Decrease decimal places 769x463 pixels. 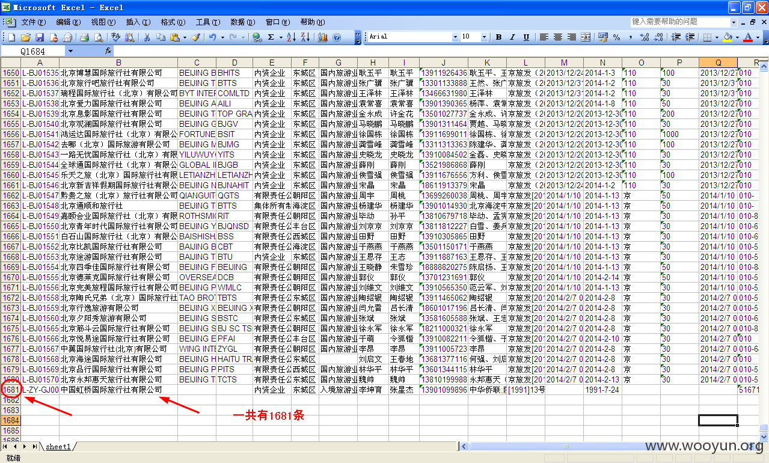tap(658, 37)
